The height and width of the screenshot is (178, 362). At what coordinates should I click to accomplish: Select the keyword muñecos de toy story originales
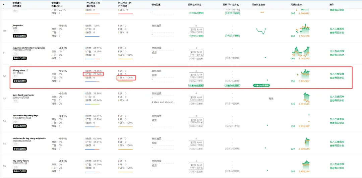[29, 138]
